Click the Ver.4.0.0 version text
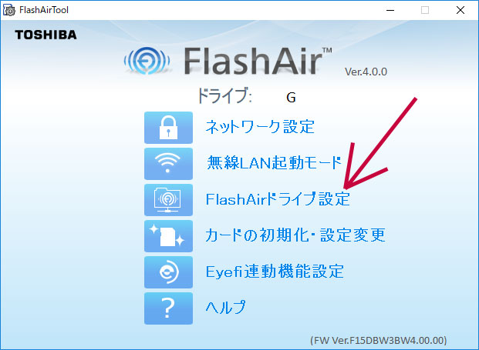Viewport: 479px width, 350px height. click(x=366, y=72)
